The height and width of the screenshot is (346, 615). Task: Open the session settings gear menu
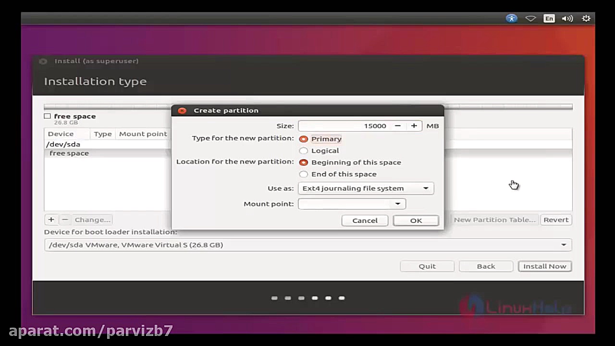586,18
